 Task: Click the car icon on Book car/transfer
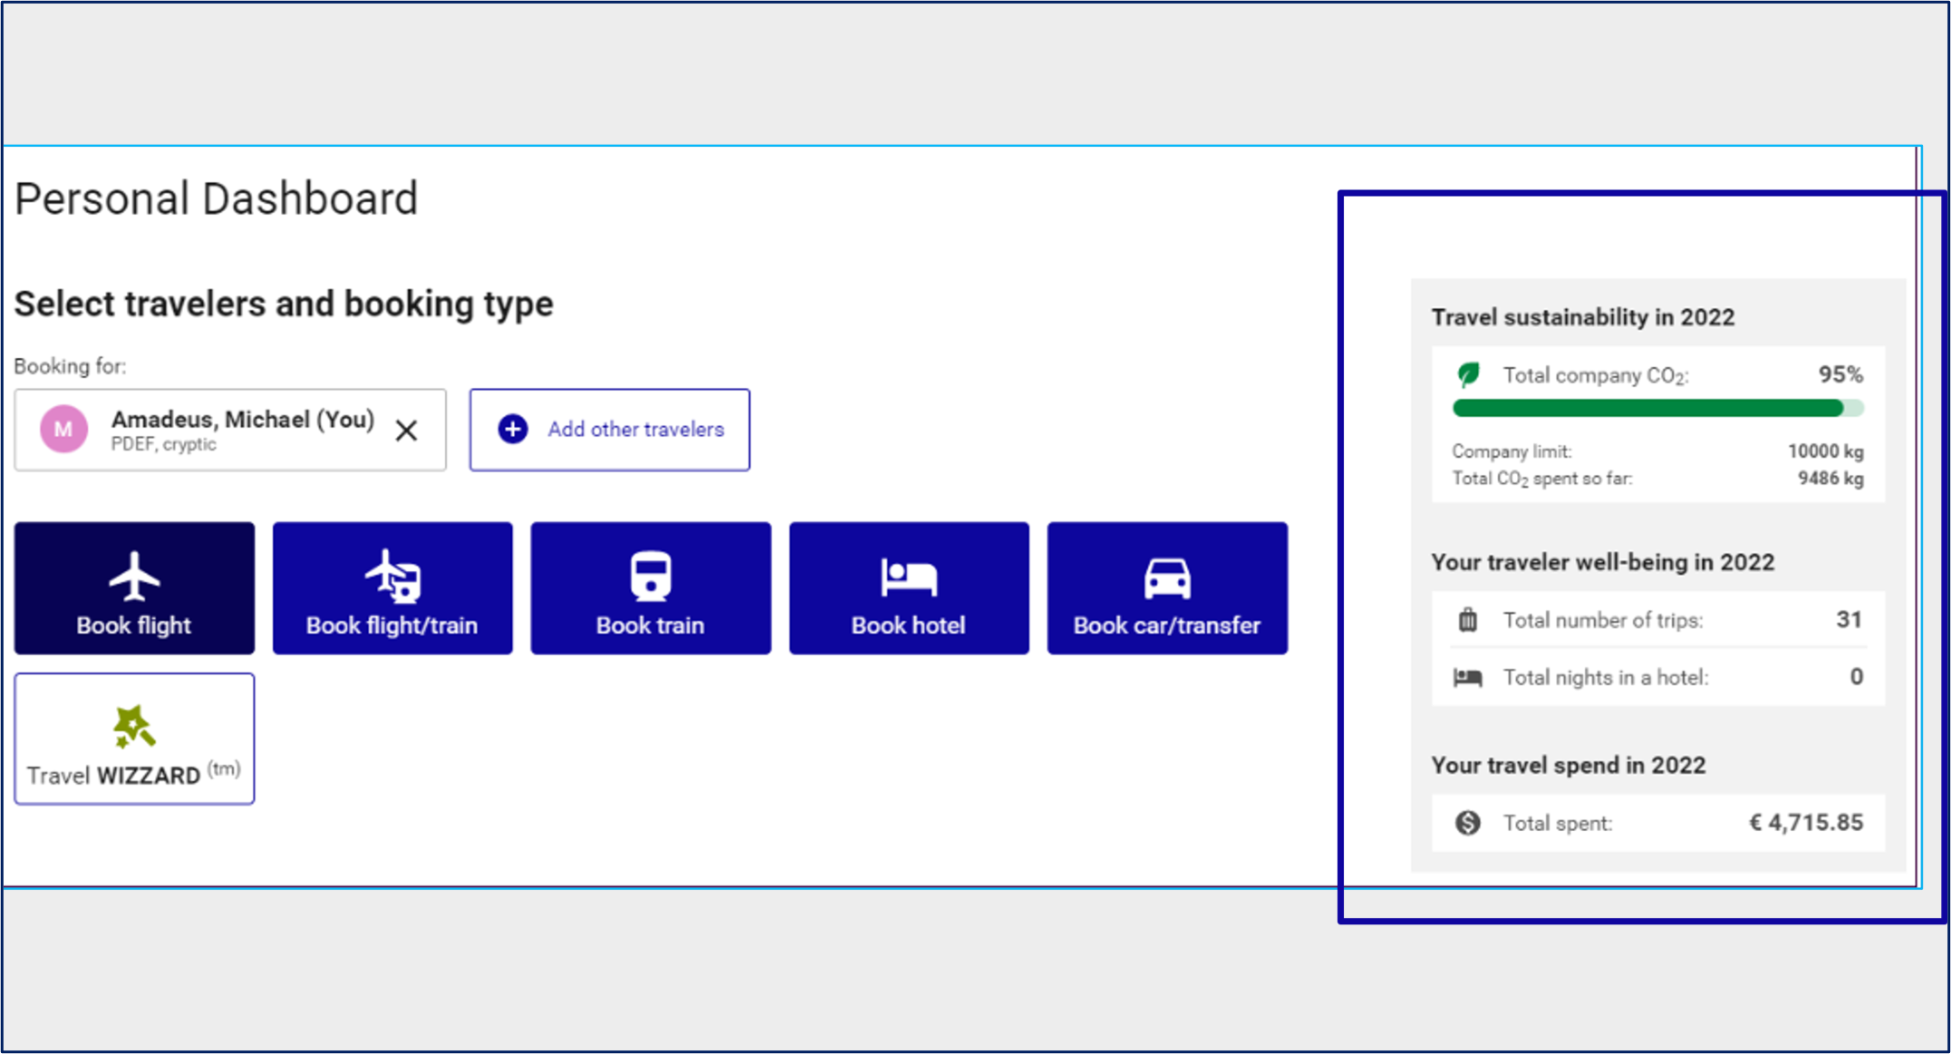pos(1167,578)
